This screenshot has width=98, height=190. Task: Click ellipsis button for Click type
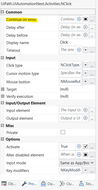[92, 65]
